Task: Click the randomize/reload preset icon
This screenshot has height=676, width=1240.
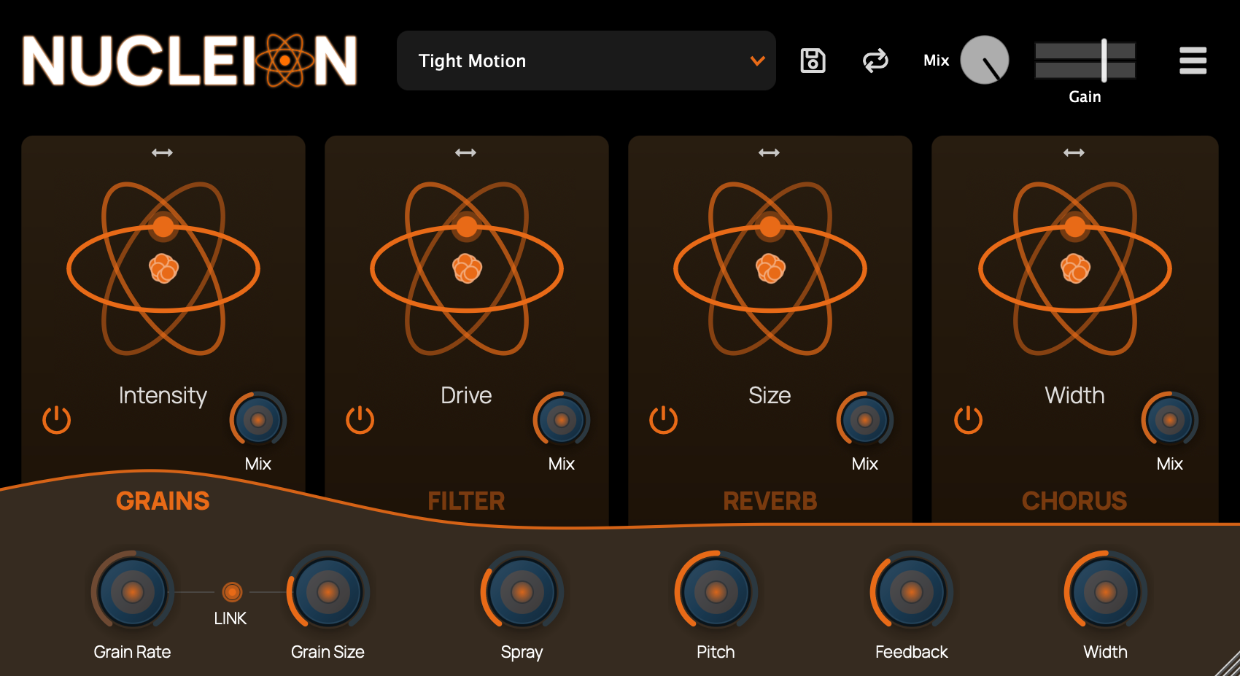Action: 875,61
